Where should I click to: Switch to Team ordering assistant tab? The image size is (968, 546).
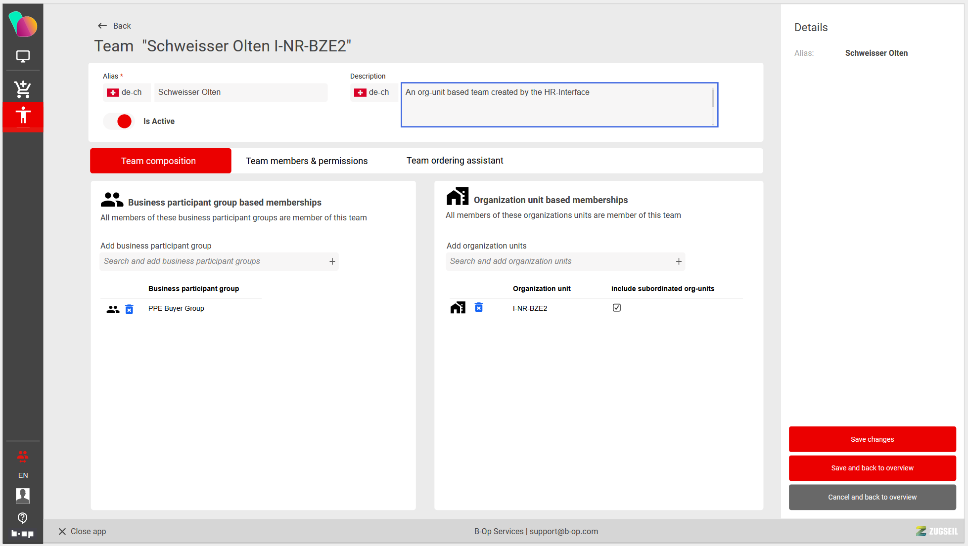pyautogui.click(x=455, y=161)
